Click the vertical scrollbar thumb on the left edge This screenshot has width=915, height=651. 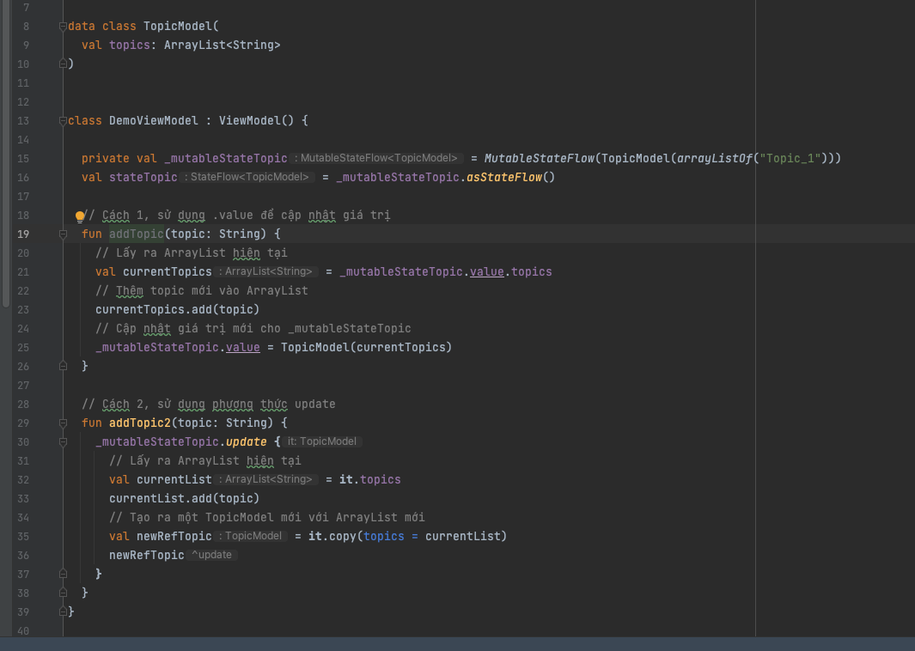click(5, 155)
